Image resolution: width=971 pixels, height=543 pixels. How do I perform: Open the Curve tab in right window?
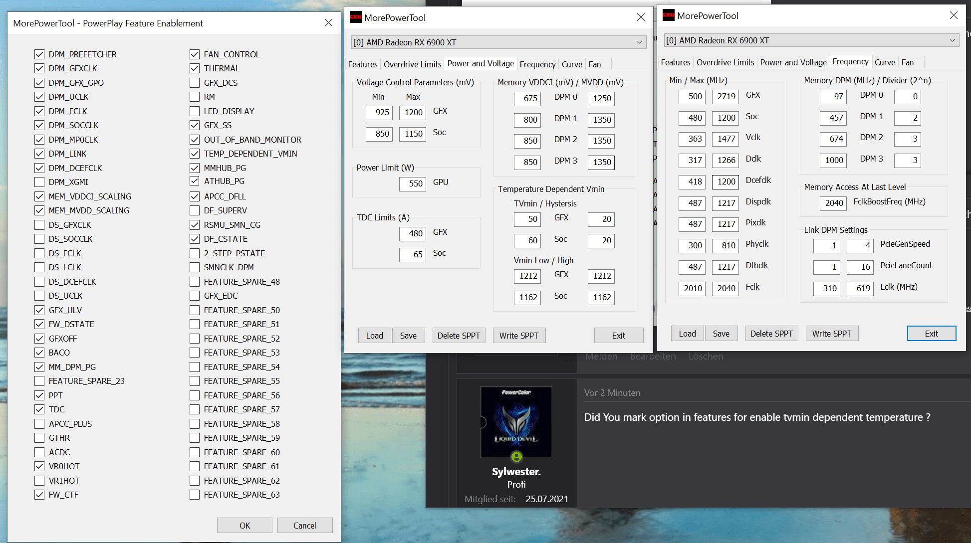(x=885, y=62)
